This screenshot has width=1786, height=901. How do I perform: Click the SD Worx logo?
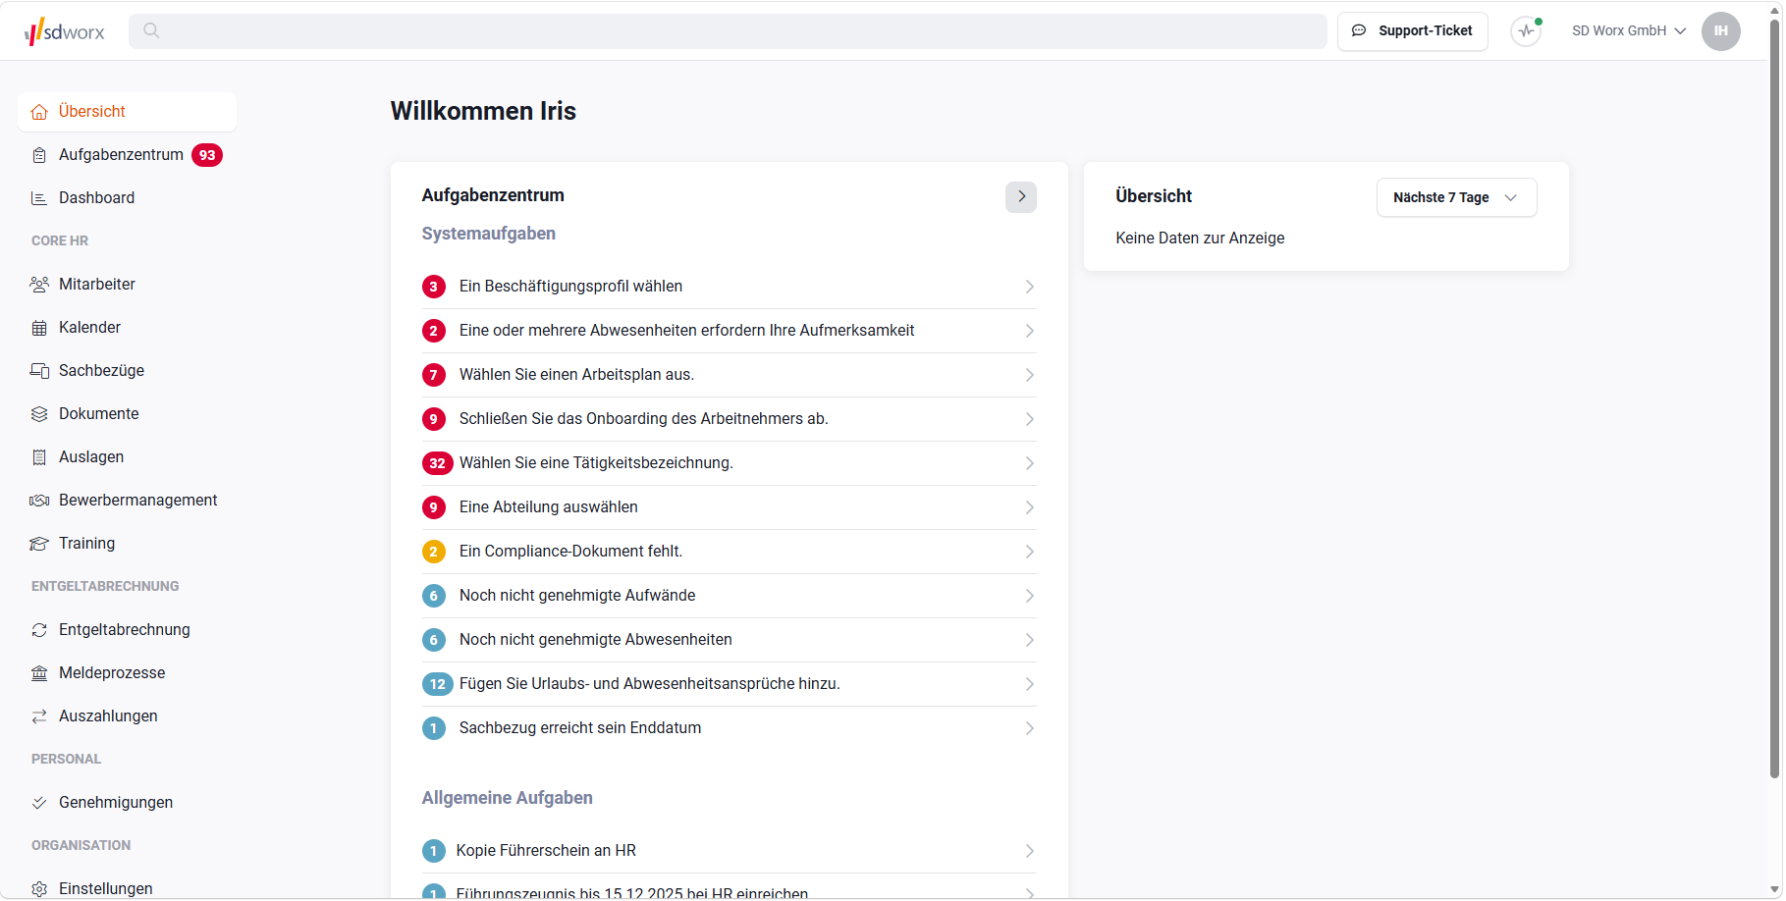tap(65, 31)
